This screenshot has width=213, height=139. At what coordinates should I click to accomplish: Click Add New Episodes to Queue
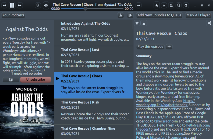point(159,15)
